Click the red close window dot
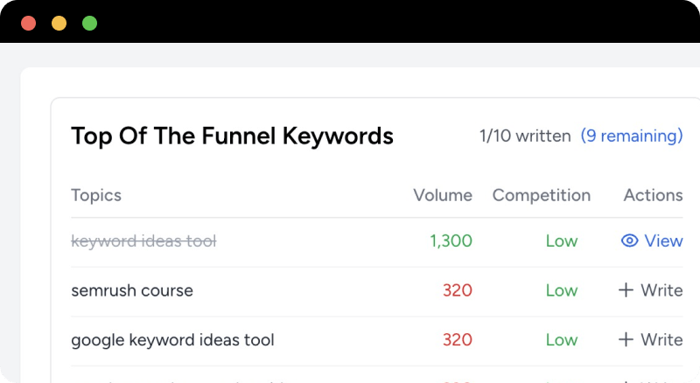This screenshot has height=383, width=700. click(x=28, y=23)
